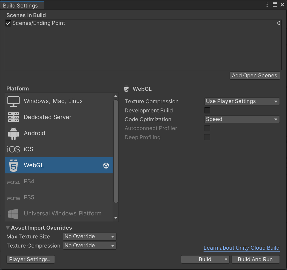
Task: Click the platform list scrollbar thumb
Action: click(x=116, y=151)
